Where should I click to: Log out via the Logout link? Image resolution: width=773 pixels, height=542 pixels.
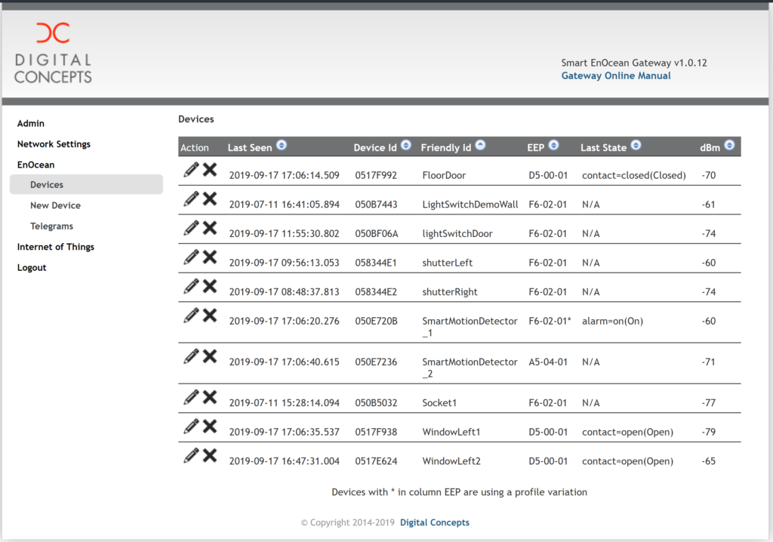(x=32, y=267)
